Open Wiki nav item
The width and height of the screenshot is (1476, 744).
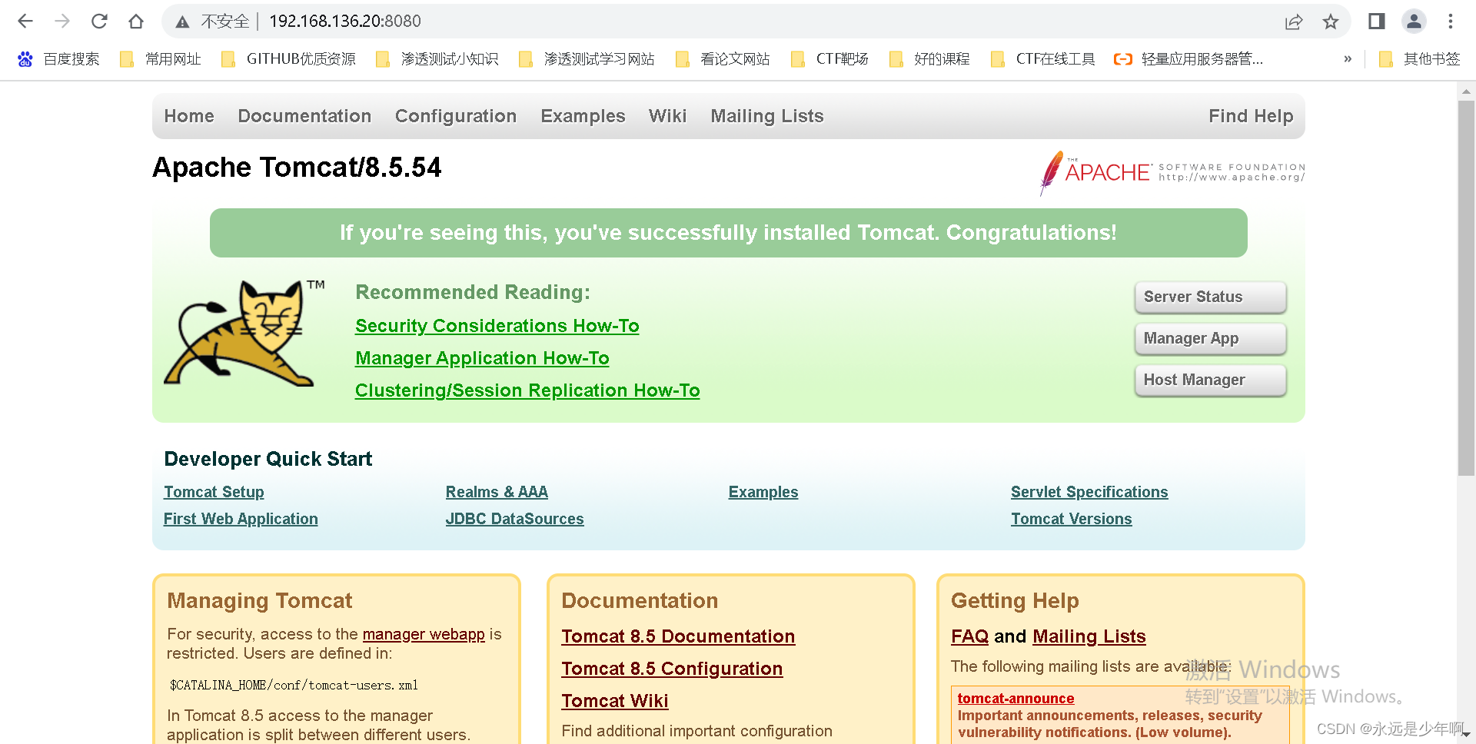(667, 116)
